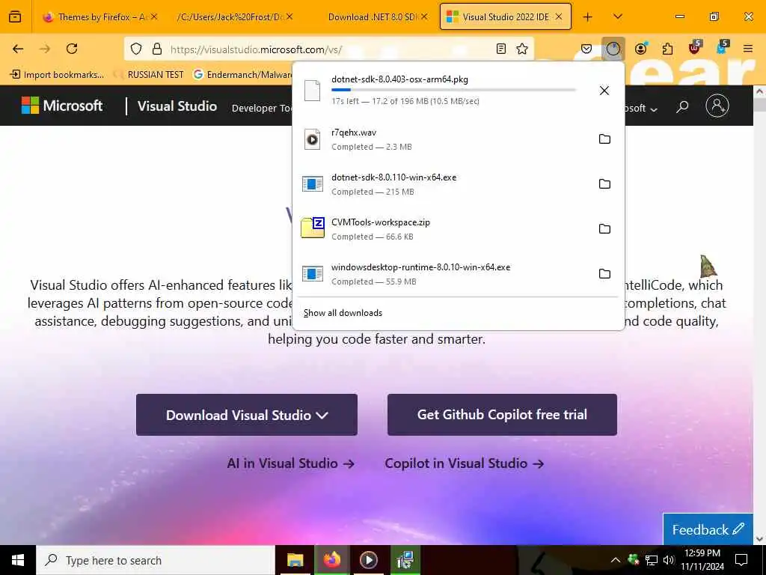Go back with the back arrow
766x575 pixels.
[x=18, y=49]
